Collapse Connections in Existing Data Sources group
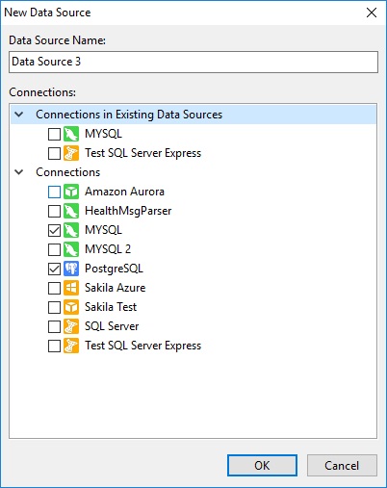387x488 pixels. point(19,115)
